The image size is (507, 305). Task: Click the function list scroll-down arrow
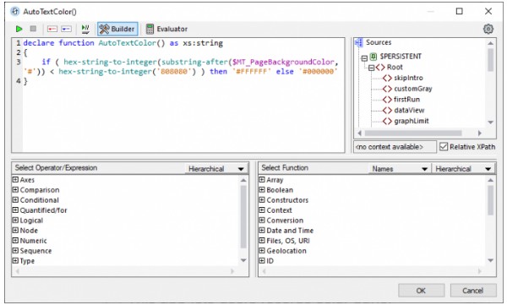(x=490, y=260)
